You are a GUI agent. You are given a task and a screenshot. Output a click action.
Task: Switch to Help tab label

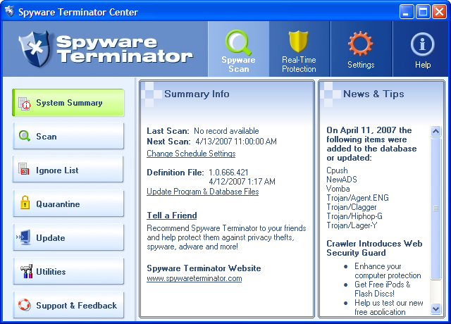click(x=423, y=65)
